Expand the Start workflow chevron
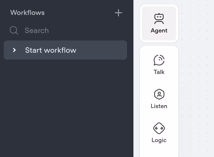 click(x=14, y=50)
